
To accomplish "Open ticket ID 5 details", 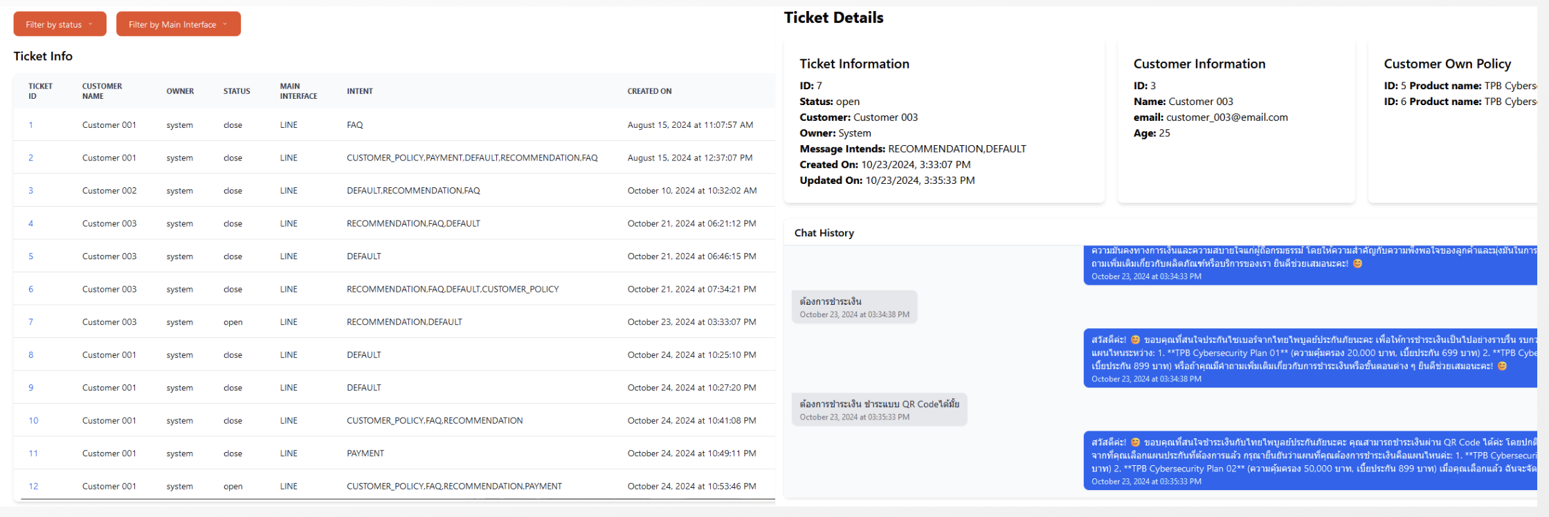I will click(x=30, y=256).
